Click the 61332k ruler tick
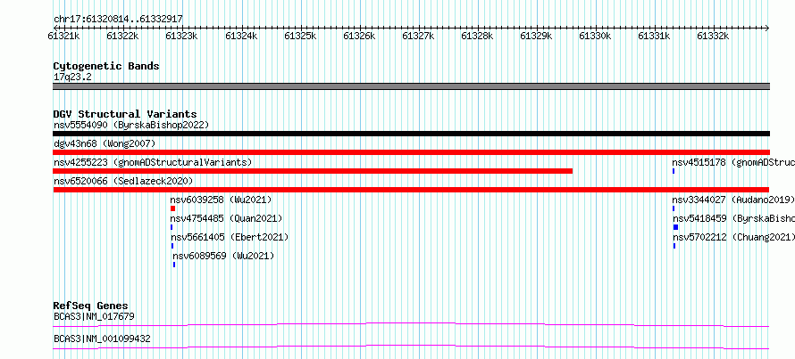Screen dimensions: 795x359 coord(714,36)
